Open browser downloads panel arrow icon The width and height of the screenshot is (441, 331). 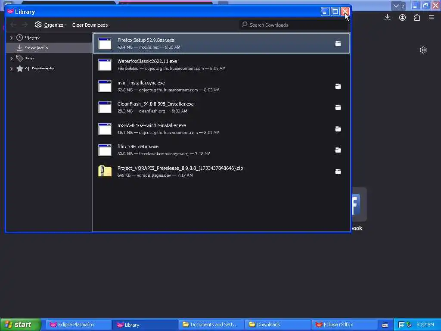click(x=387, y=17)
